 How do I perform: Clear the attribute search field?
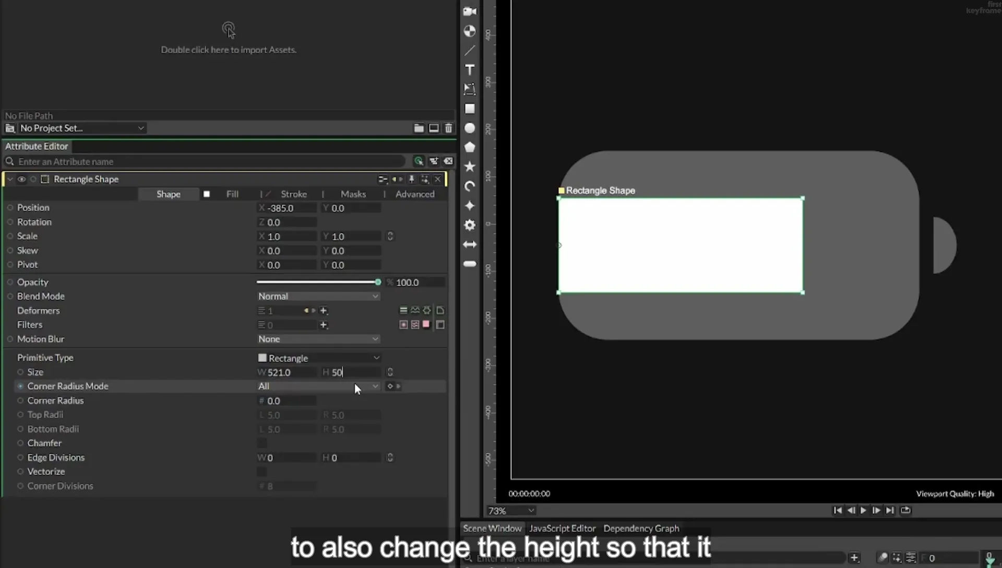pyautogui.click(x=448, y=161)
